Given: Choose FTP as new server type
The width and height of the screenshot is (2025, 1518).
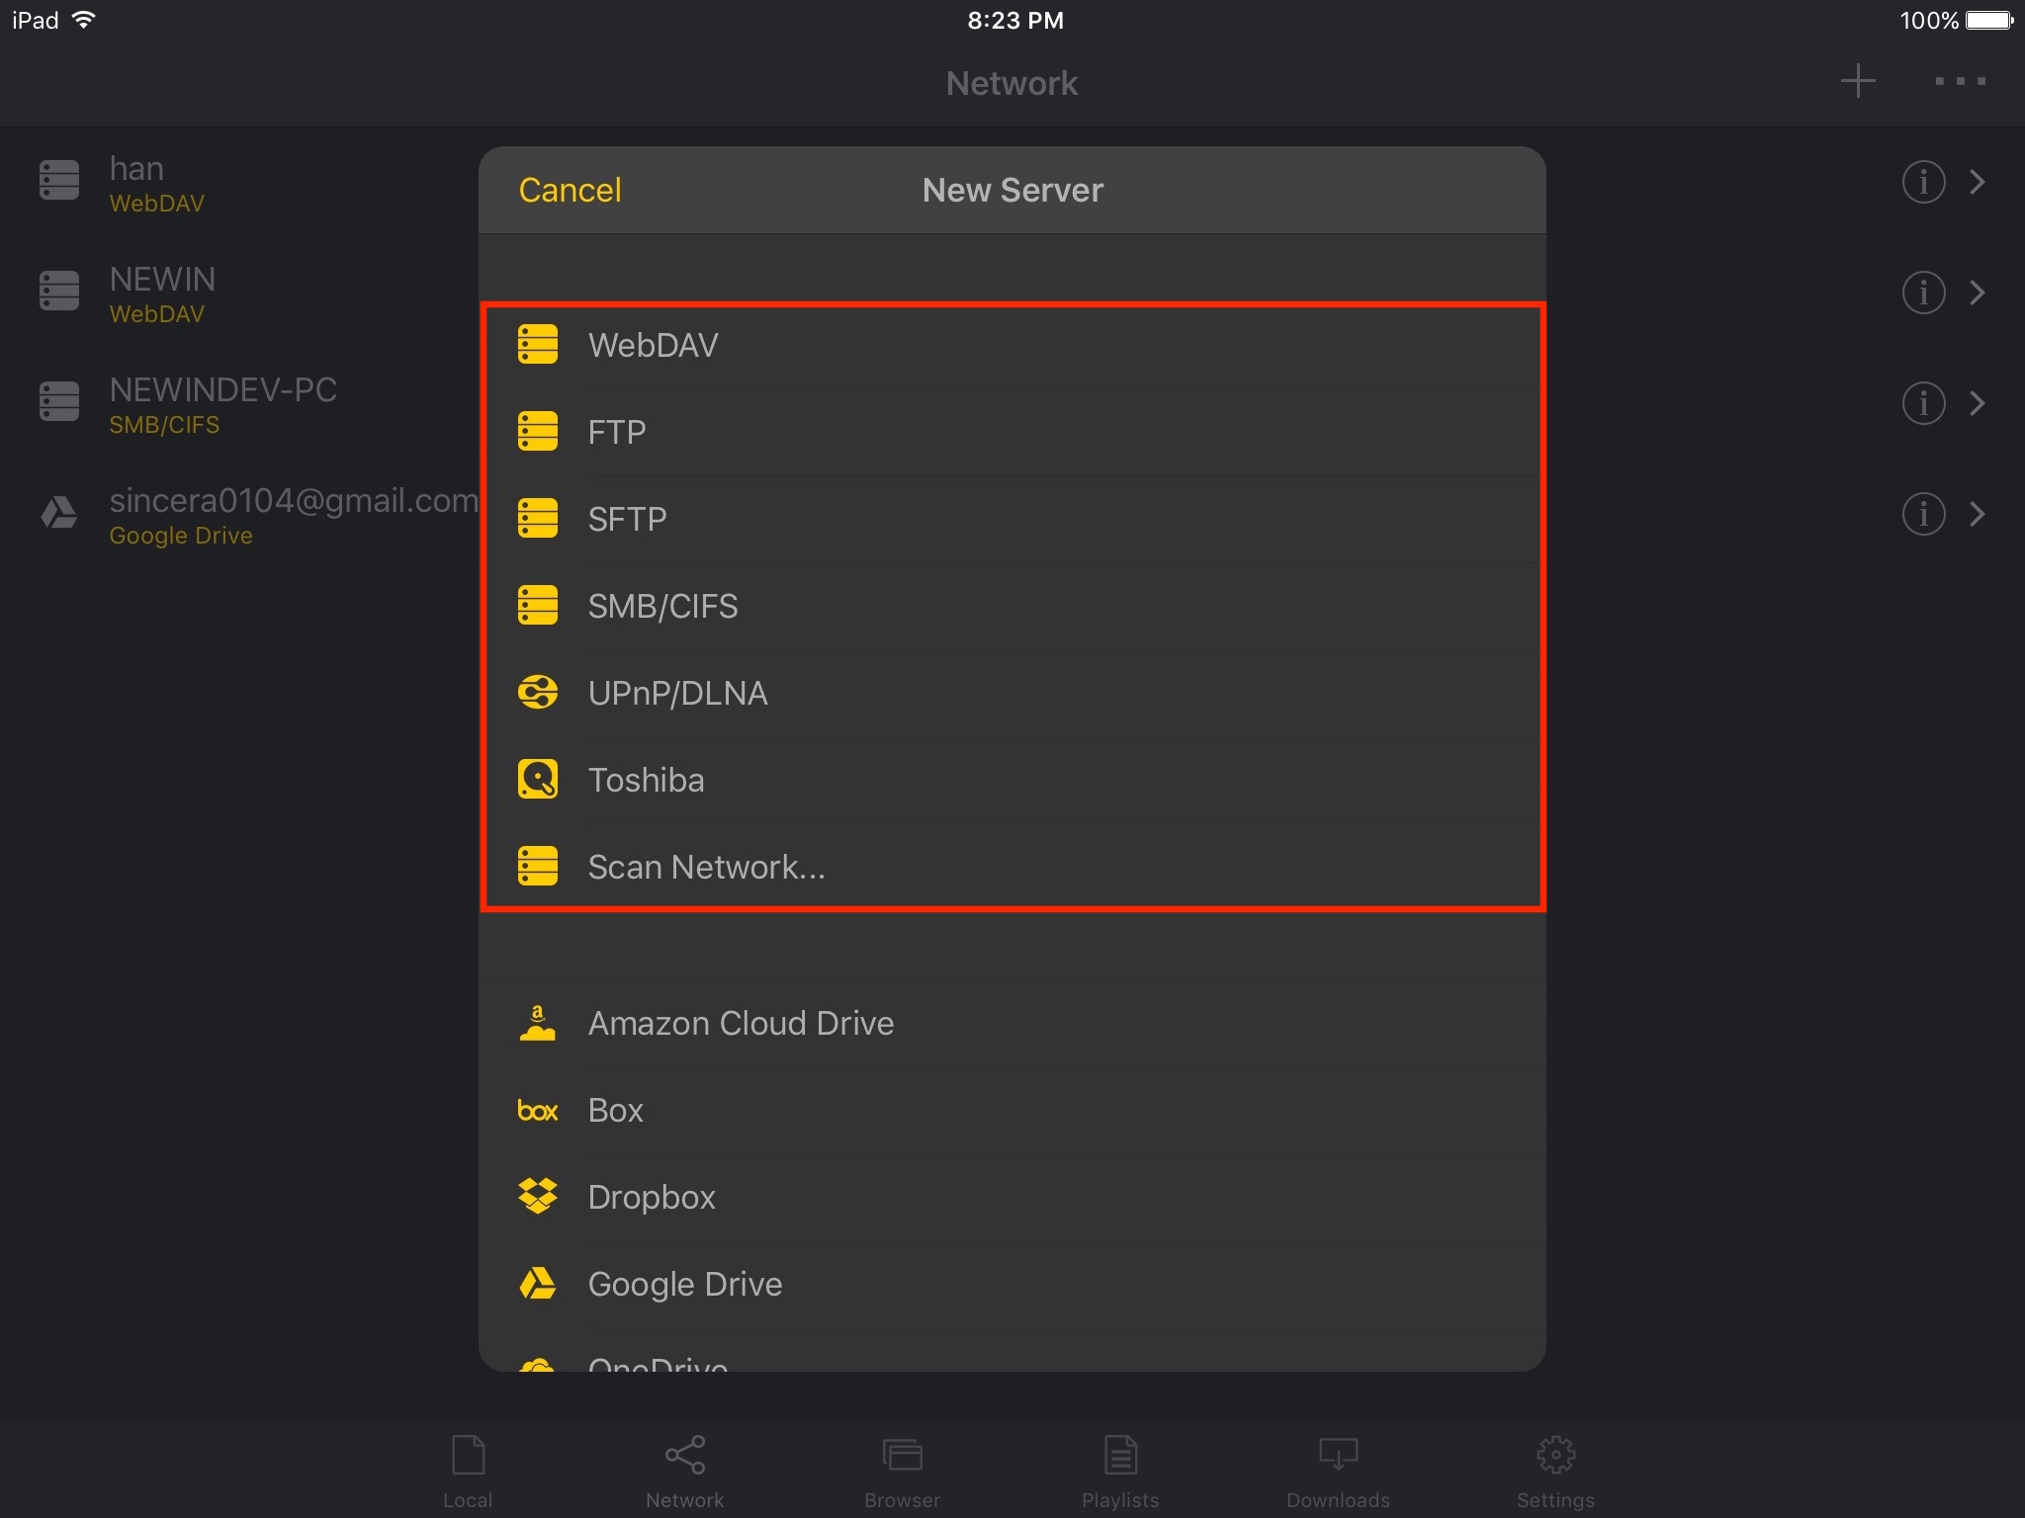Looking at the screenshot, I should pos(1012,432).
